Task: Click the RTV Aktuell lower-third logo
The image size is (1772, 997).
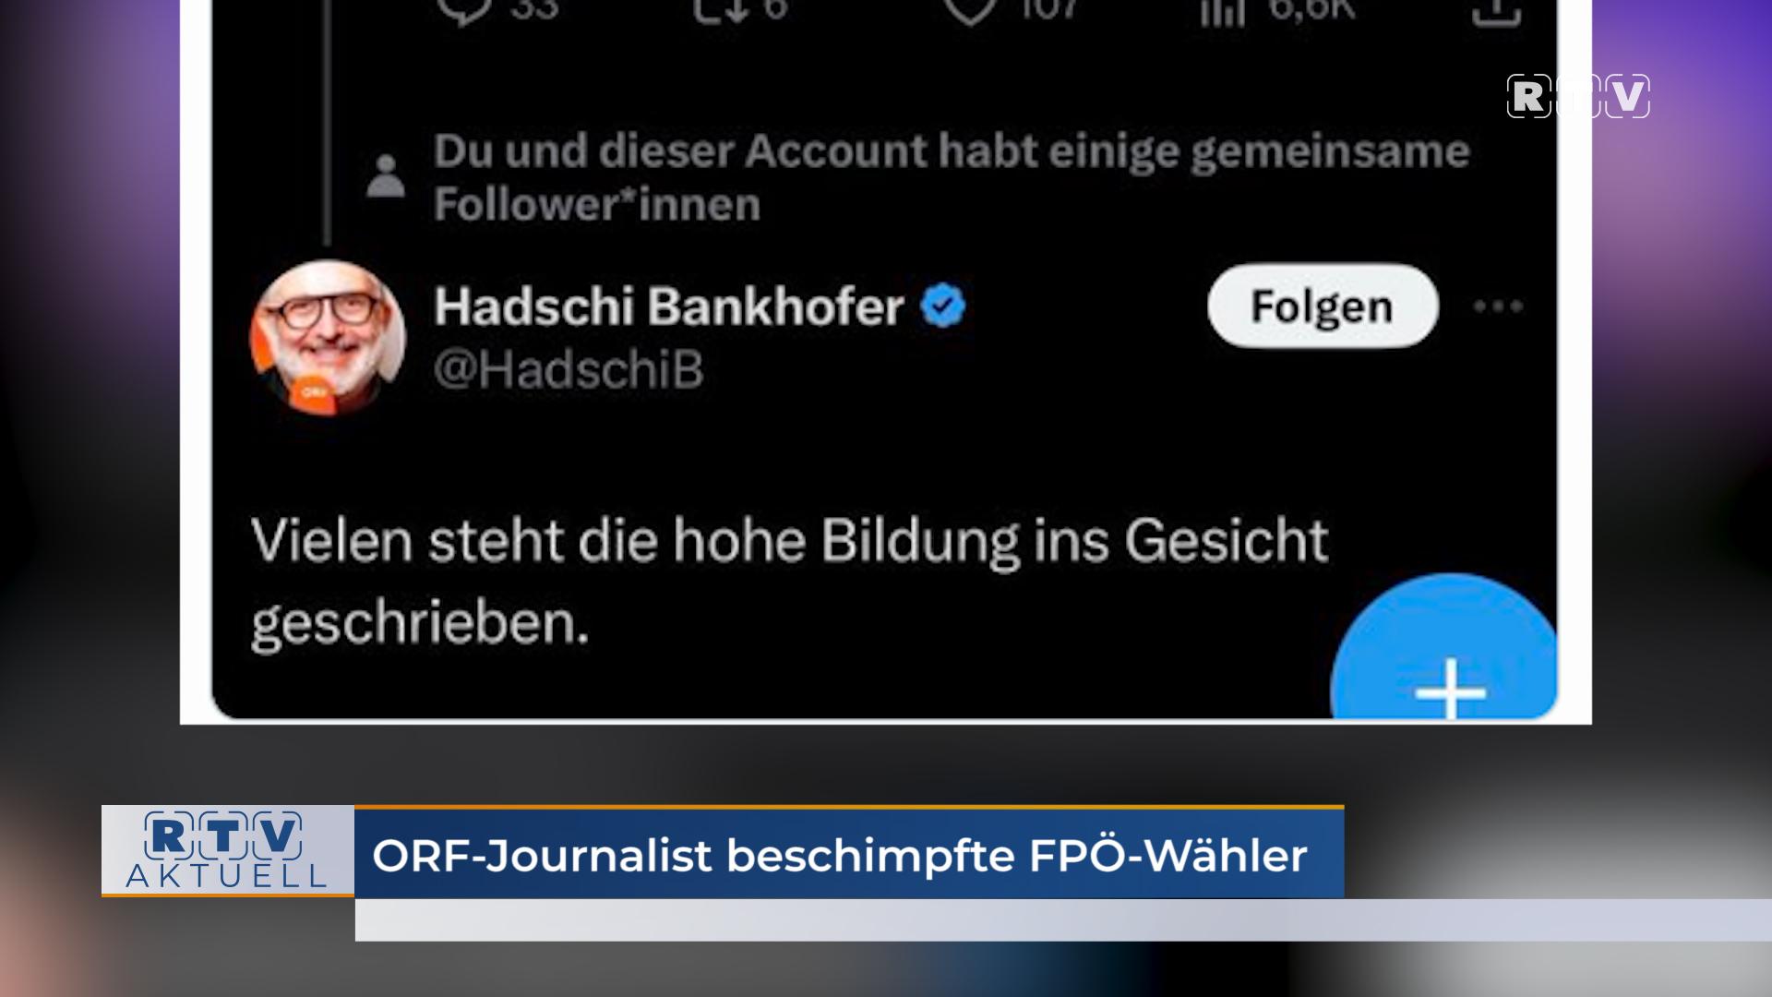Action: pos(227,850)
